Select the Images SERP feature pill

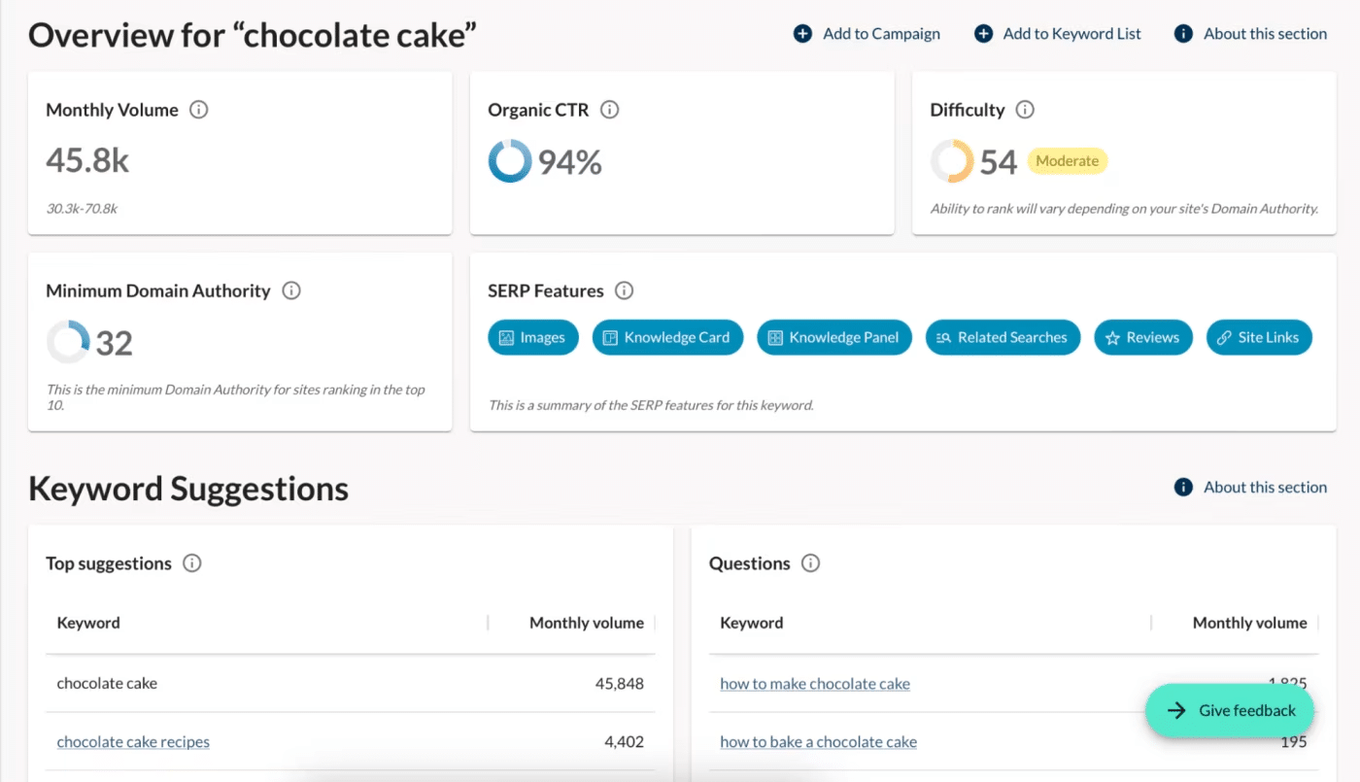tap(532, 338)
